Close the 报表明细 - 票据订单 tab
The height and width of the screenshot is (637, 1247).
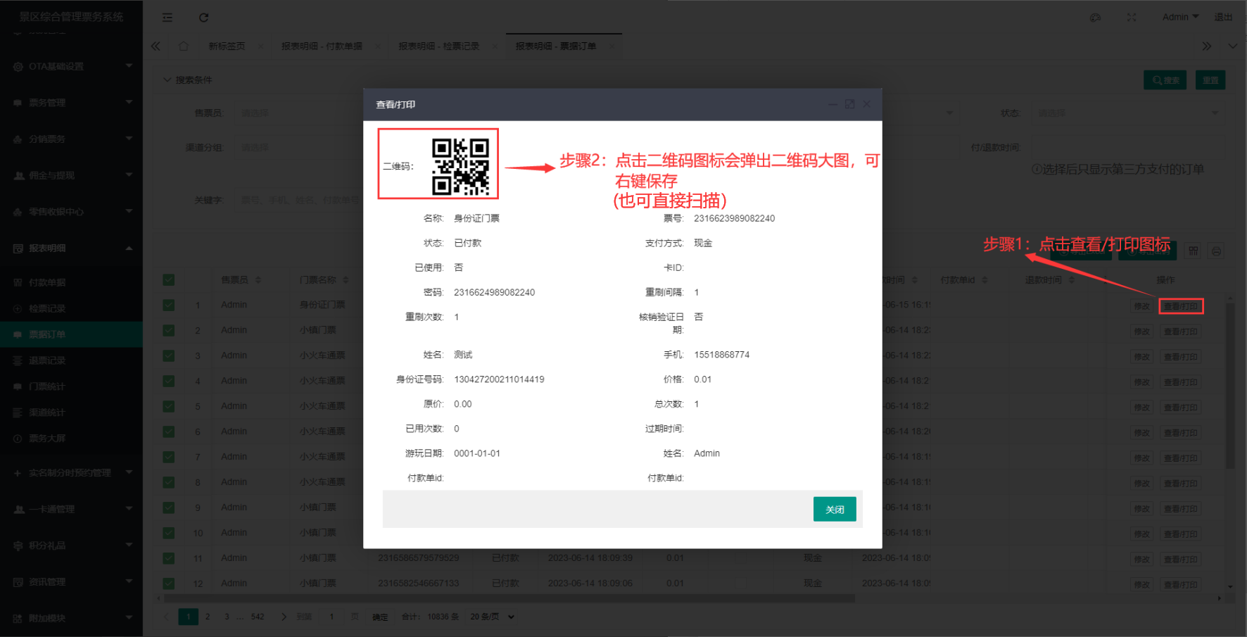(611, 46)
